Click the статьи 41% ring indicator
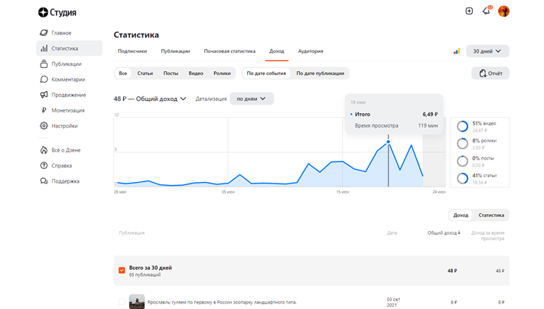This screenshot has width=544, height=309. pos(462,178)
